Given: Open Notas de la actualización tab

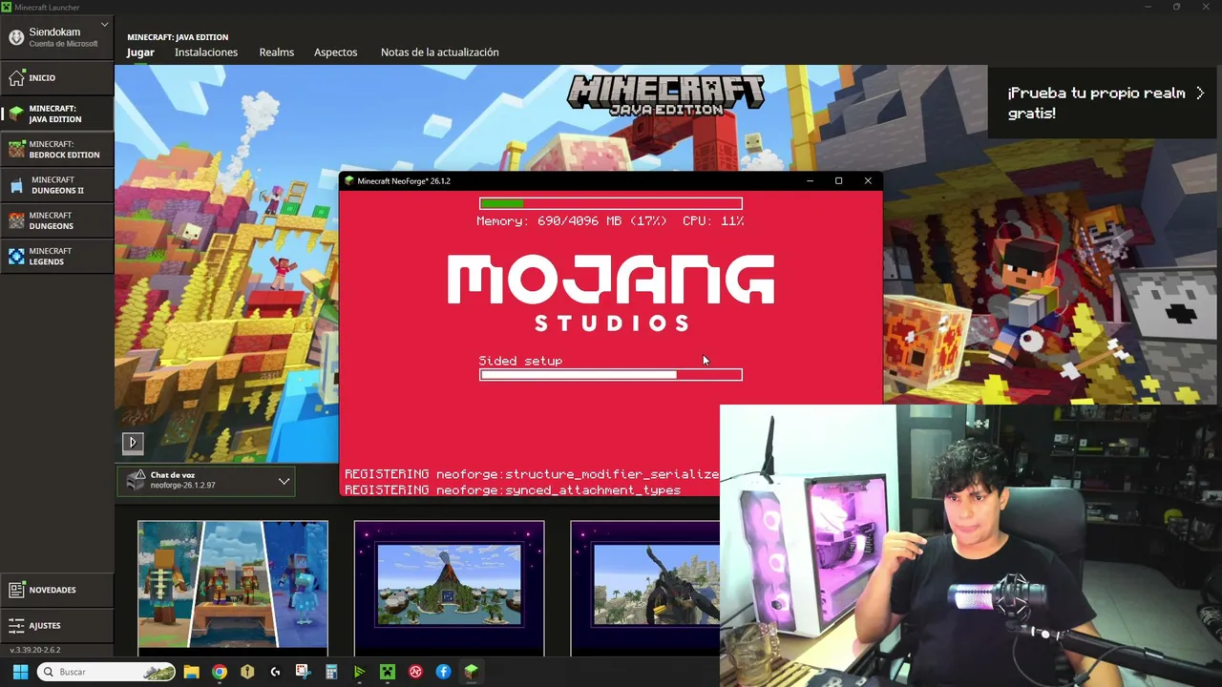Looking at the screenshot, I should (440, 52).
